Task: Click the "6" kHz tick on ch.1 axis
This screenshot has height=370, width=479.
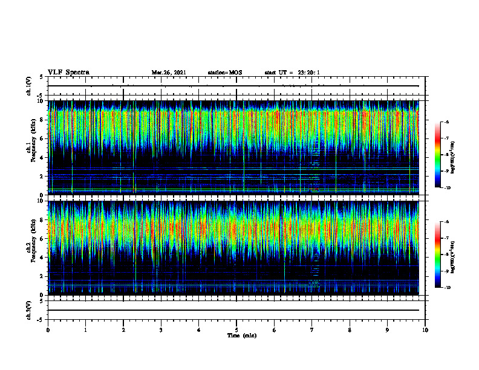Action: coord(42,139)
